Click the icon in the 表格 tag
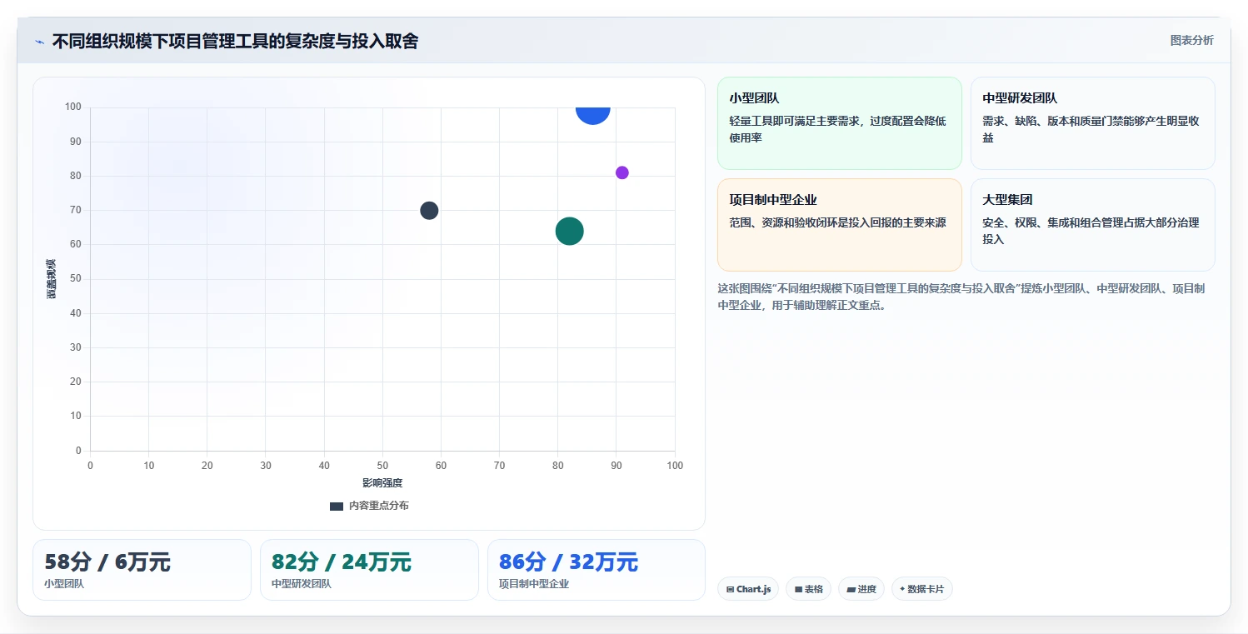 (x=798, y=589)
